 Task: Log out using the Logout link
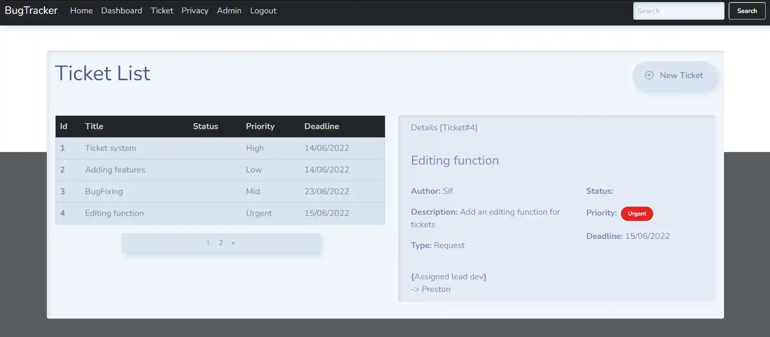[263, 10]
